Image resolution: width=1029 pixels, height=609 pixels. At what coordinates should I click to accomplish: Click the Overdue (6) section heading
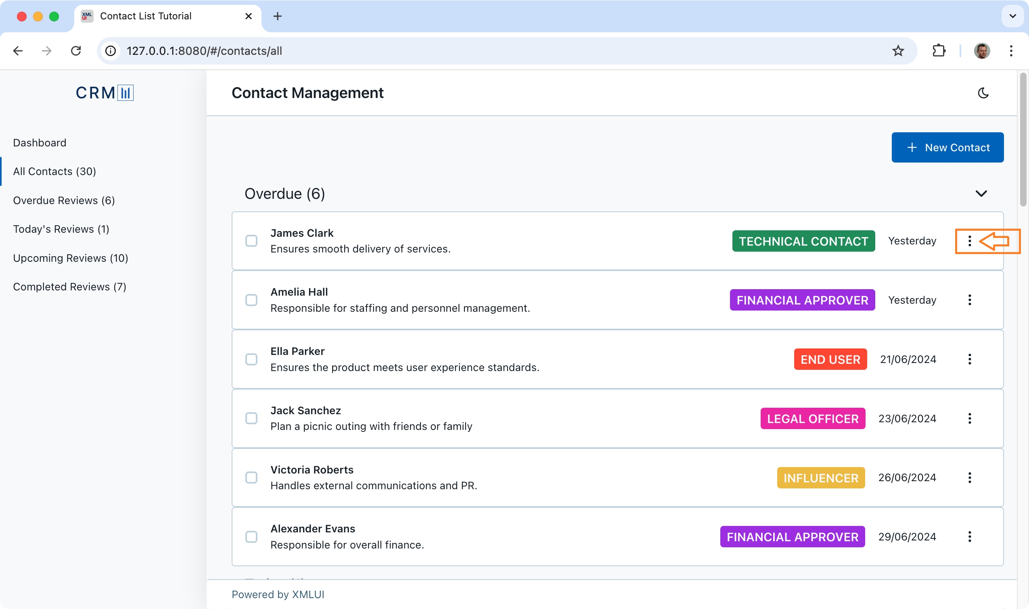tap(284, 194)
